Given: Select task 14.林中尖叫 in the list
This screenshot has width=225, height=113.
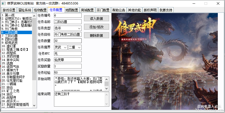Looking at the screenshot, I should 17,60.
